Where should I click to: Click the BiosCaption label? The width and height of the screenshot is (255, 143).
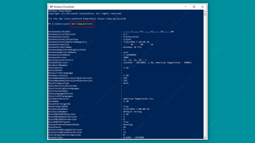[x=55, y=68]
